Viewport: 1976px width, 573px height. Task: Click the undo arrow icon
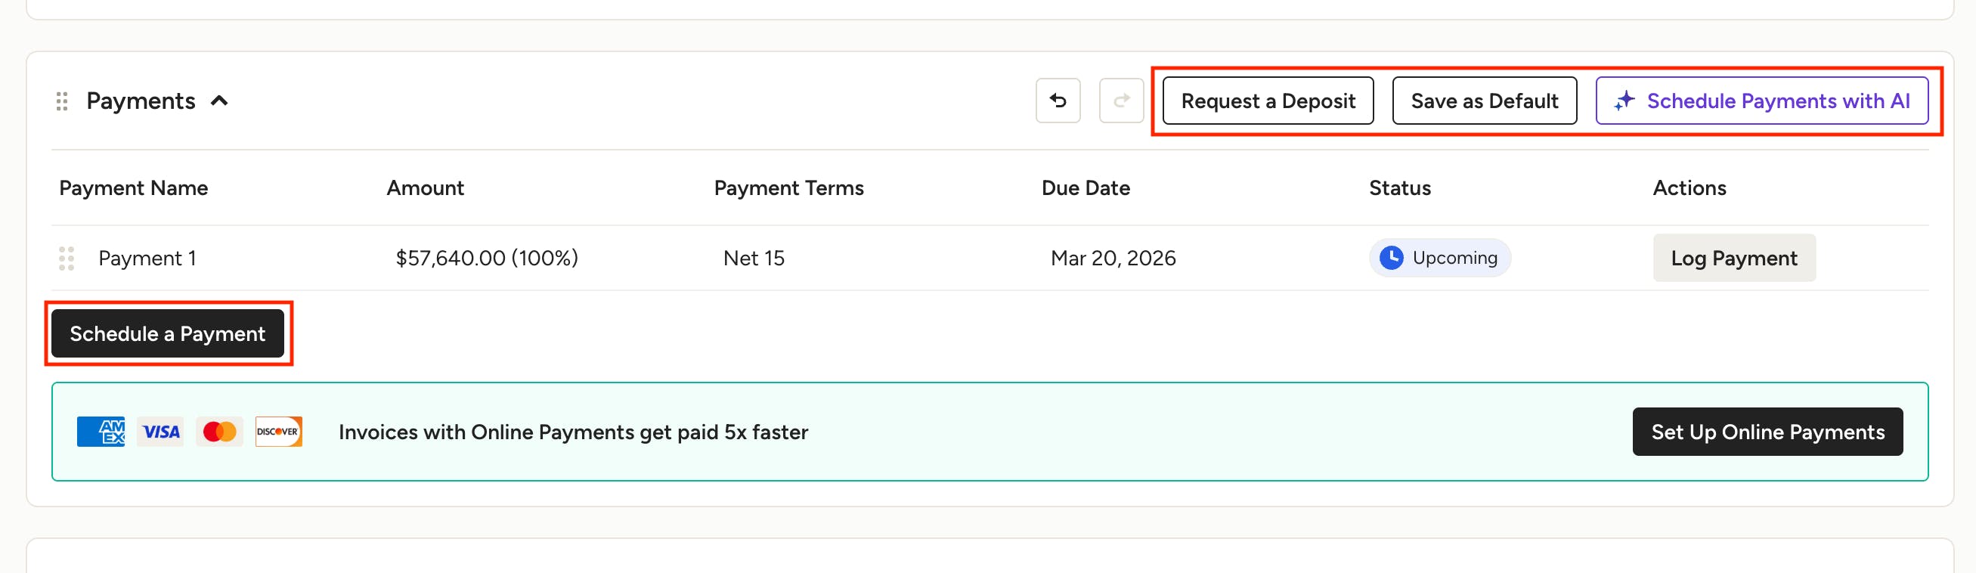pyautogui.click(x=1058, y=101)
